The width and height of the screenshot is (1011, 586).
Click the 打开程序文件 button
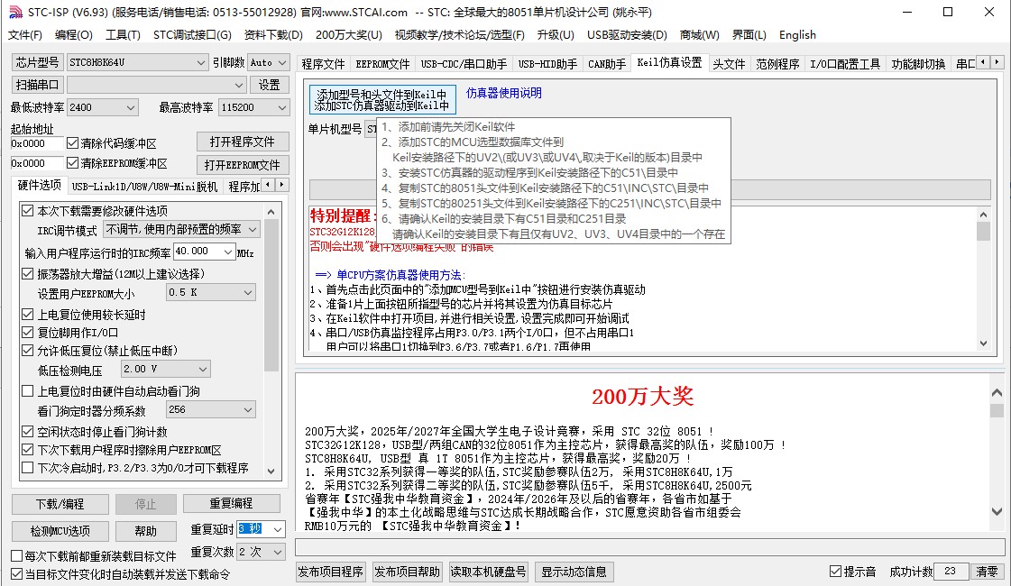coord(242,142)
